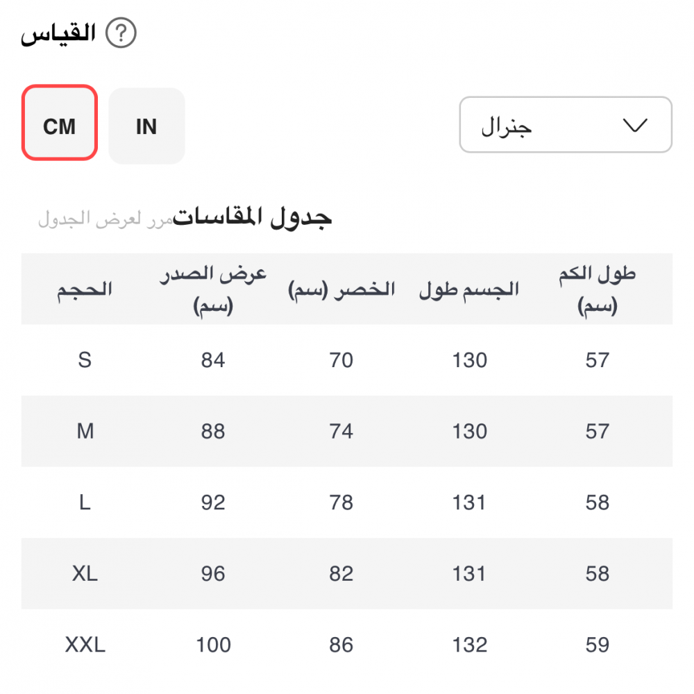Click the عرض الصدر column header
694x694 pixels.
pyautogui.click(x=213, y=289)
